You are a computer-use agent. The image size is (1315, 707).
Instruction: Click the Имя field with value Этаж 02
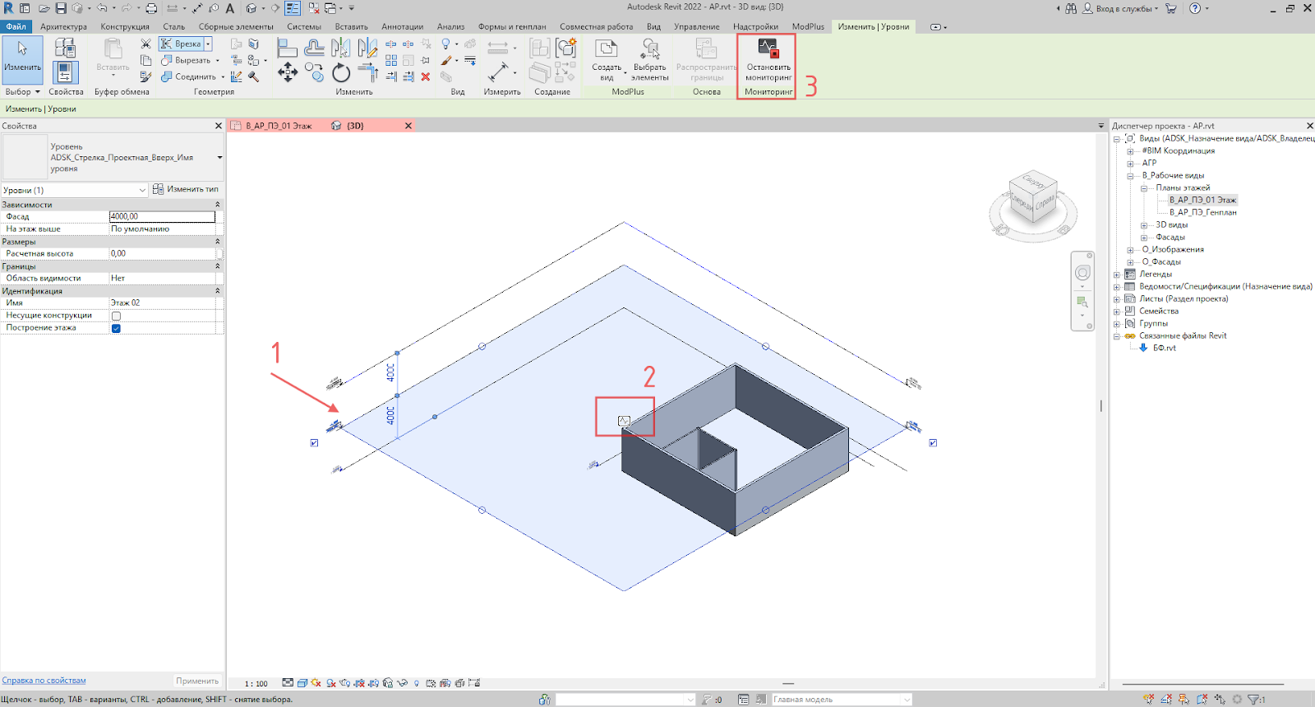[162, 303]
